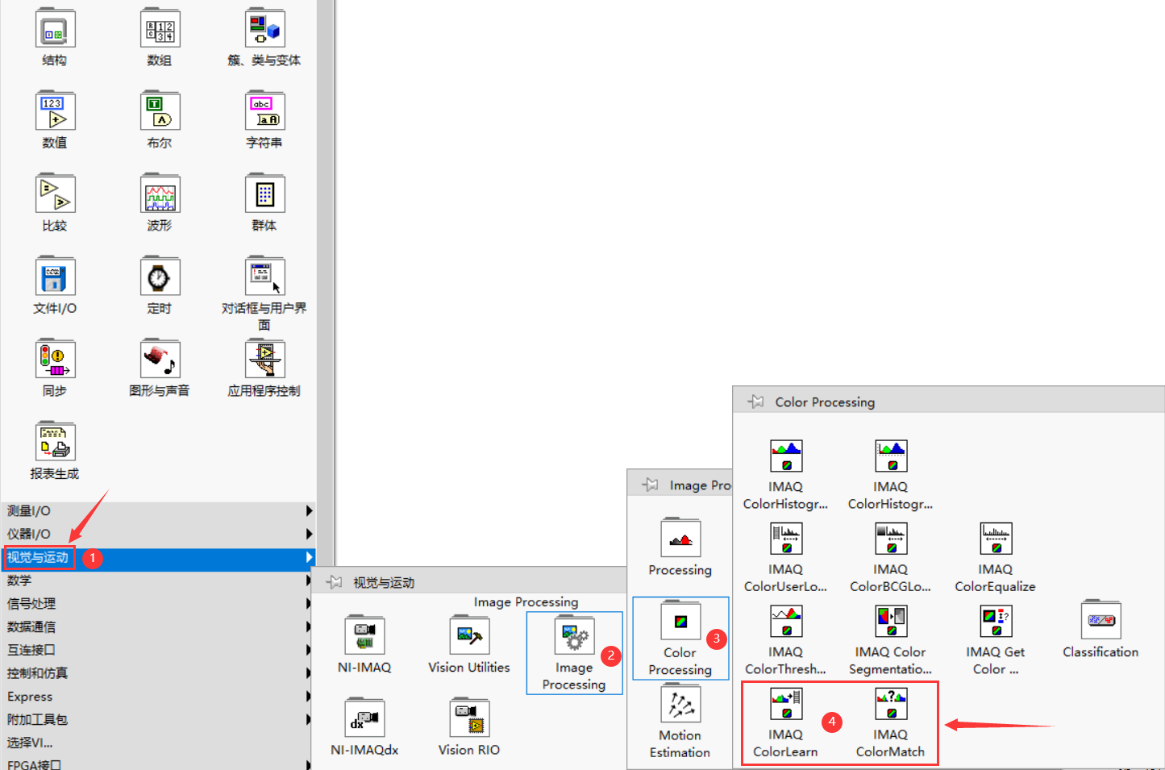Open the 报表生成 palette icon

pos(55,442)
